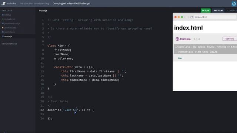This screenshot has height=133, width=237.
Task: Open jasmine.js in the explorer
Action: [x=9, y=32]
